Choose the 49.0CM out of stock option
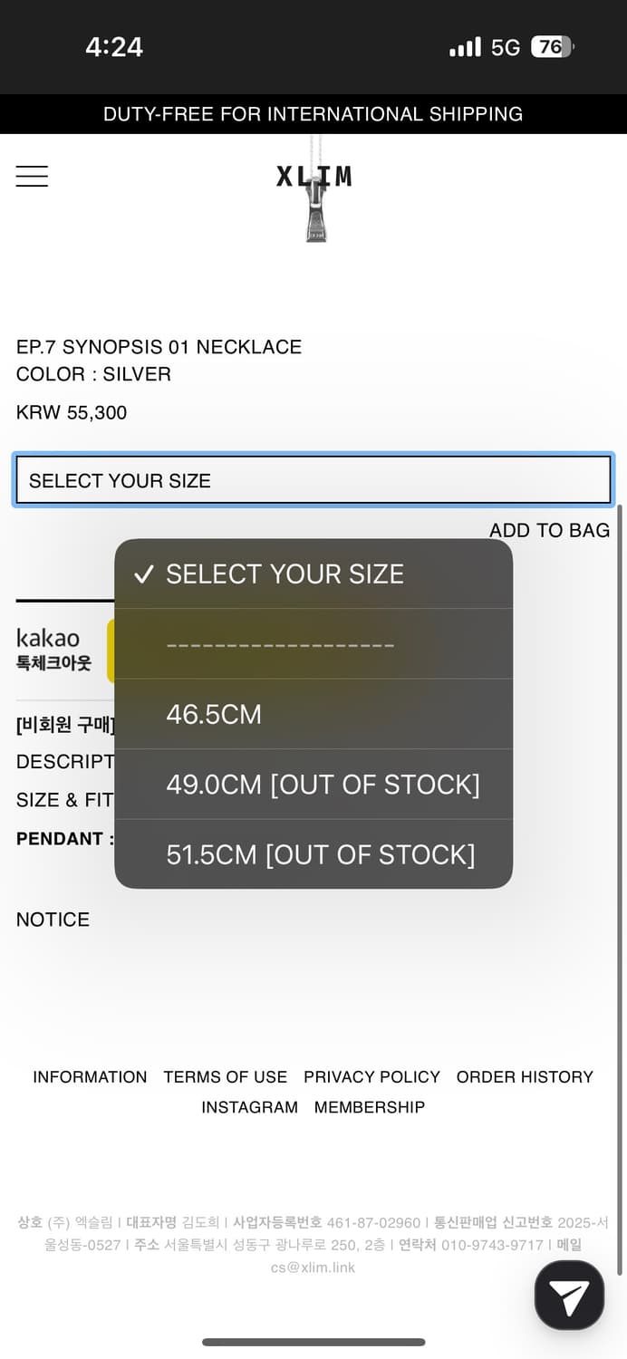Viewport: 627px width, 1359px height. [x=313, y=785]
